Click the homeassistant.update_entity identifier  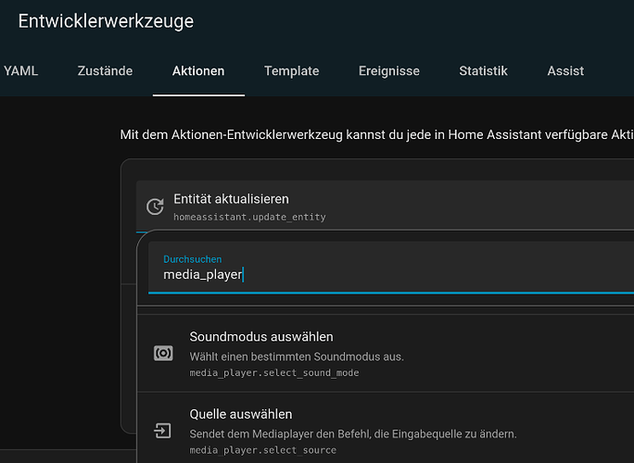pyautogui.click(x=249, y=218)
